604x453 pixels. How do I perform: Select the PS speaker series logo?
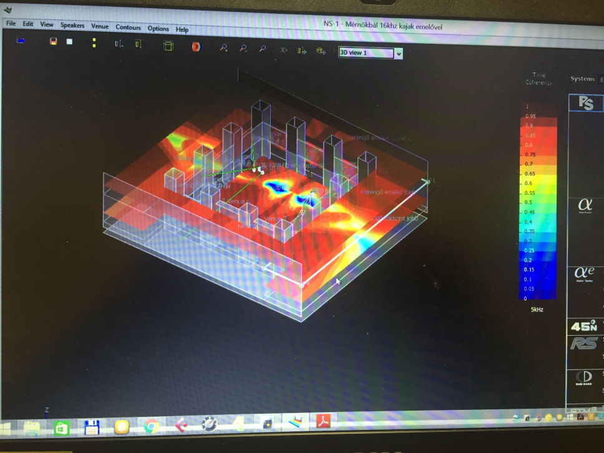(585, 103)
